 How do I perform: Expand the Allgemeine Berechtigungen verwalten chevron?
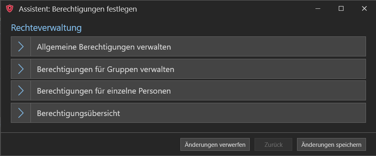21,47
